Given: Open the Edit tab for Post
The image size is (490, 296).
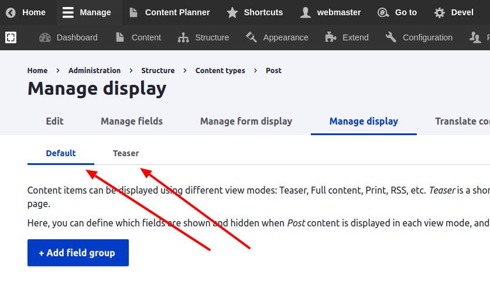Looking at the screenshot, I should 54,121.
